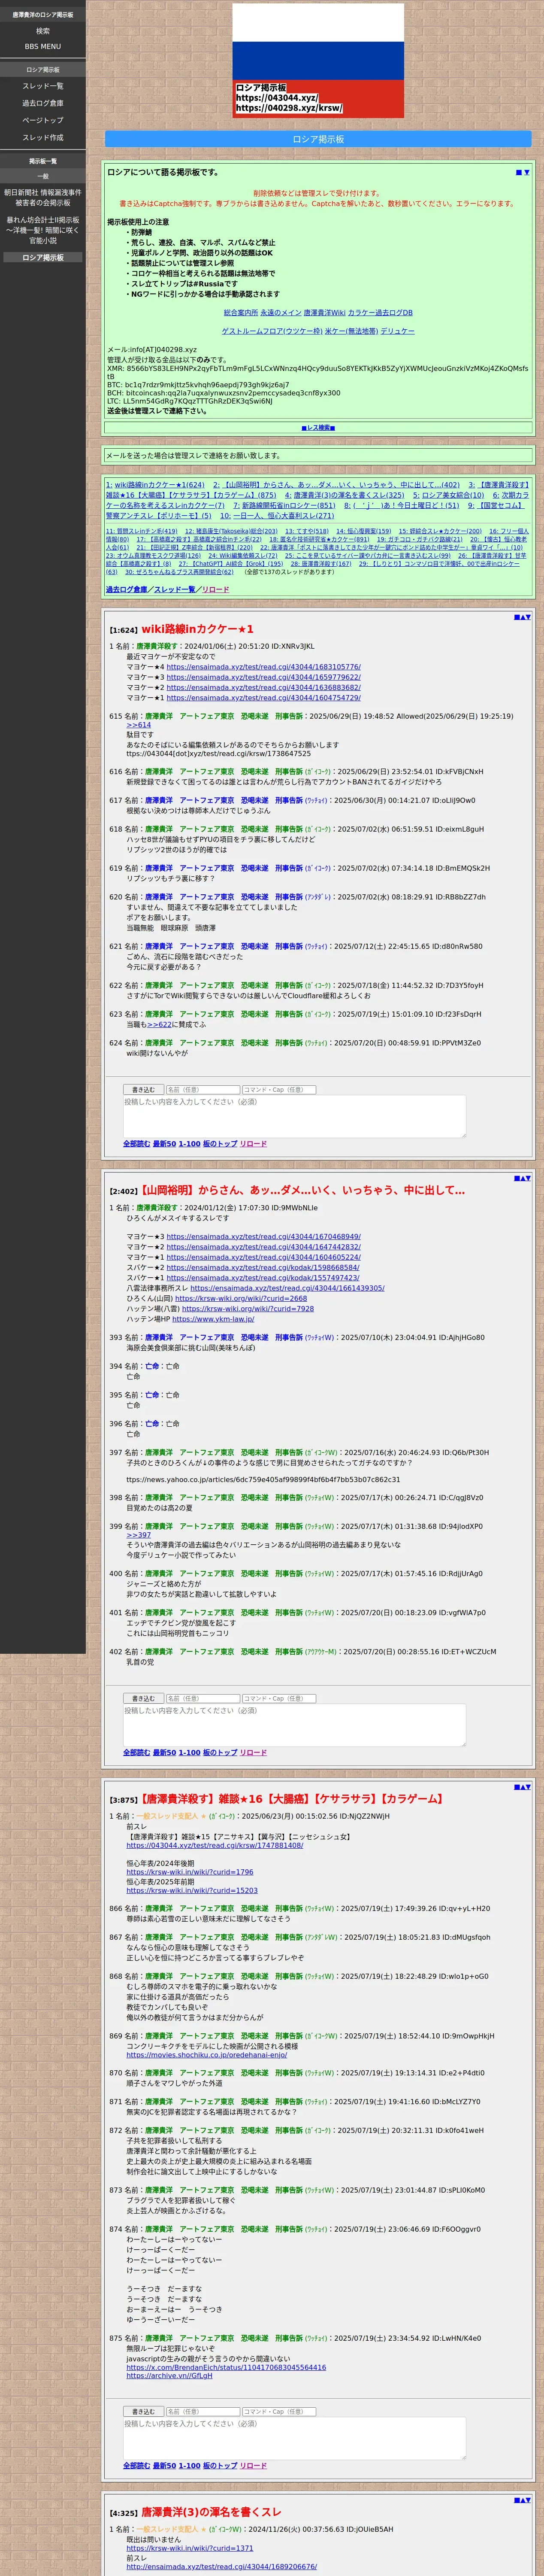This screenshot has width=544, height=2576.
Task: Click the ■ icon above the 雑談★16 thread
Action: tap(516, 1787)
